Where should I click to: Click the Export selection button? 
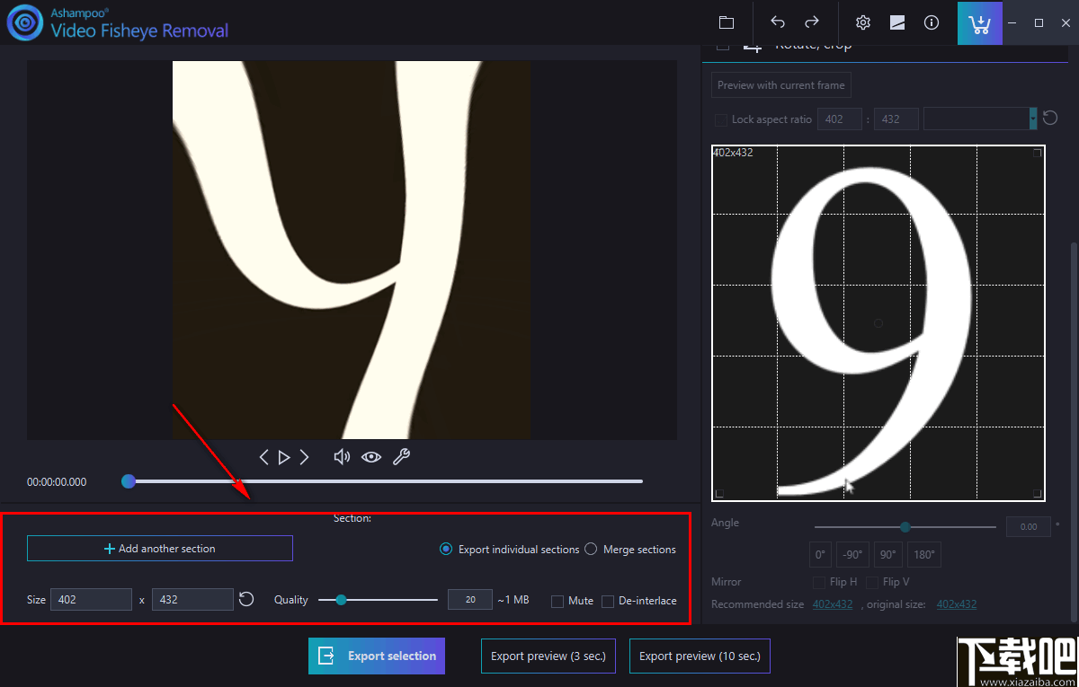[x=377, y=656]
